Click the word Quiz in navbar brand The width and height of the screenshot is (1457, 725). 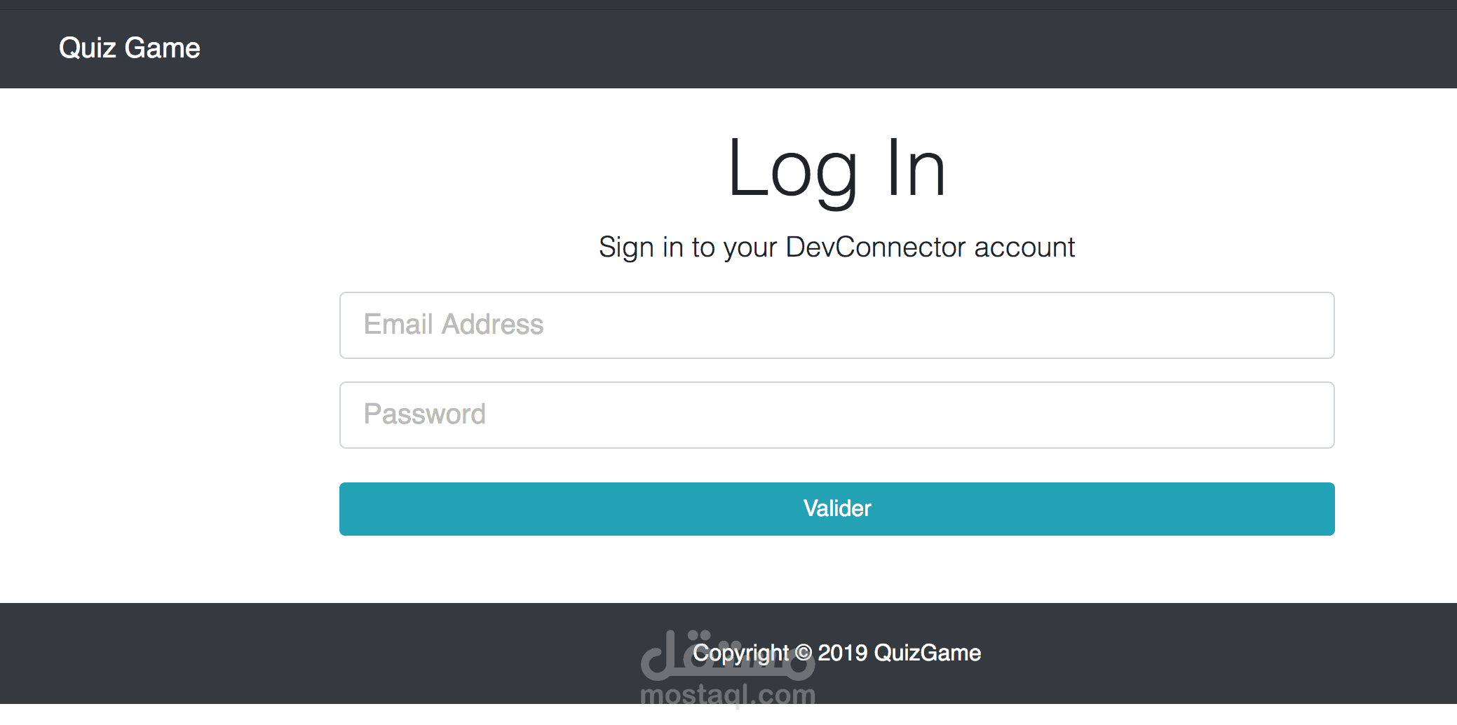point(88,48)
